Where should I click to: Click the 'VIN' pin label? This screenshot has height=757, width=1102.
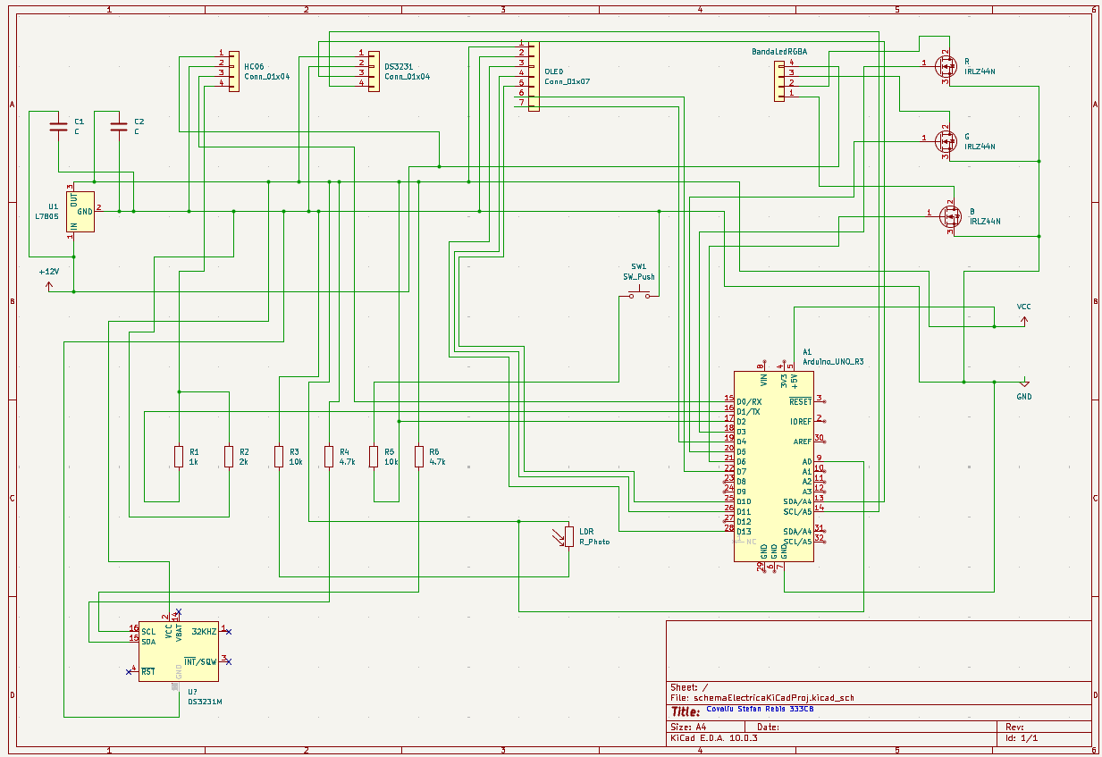(x=762, y=381)
